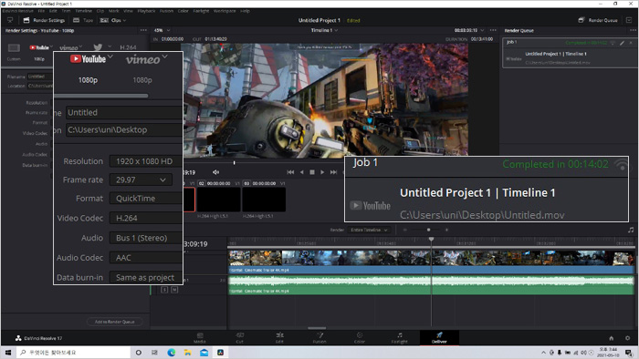Select clip thumbnail 02

[218, 200]
